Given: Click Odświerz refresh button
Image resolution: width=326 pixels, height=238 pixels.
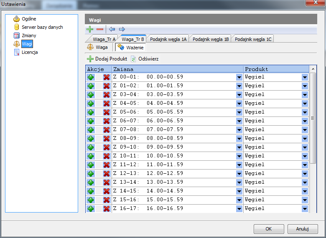Looking at the screenshot, I should pos(145,59).
